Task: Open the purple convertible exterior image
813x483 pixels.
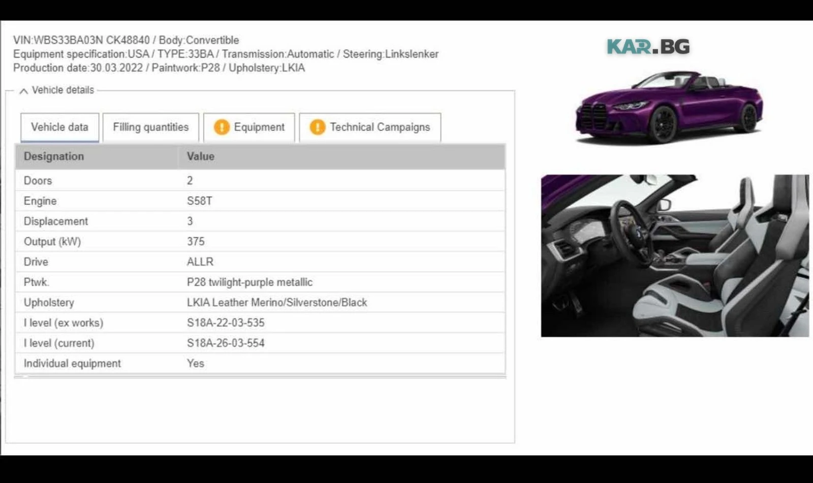Action: [x=669, y=107]
